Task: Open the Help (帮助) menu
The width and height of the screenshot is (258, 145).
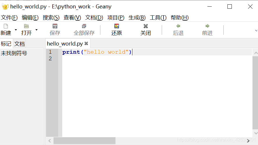Action: (179, 18)
